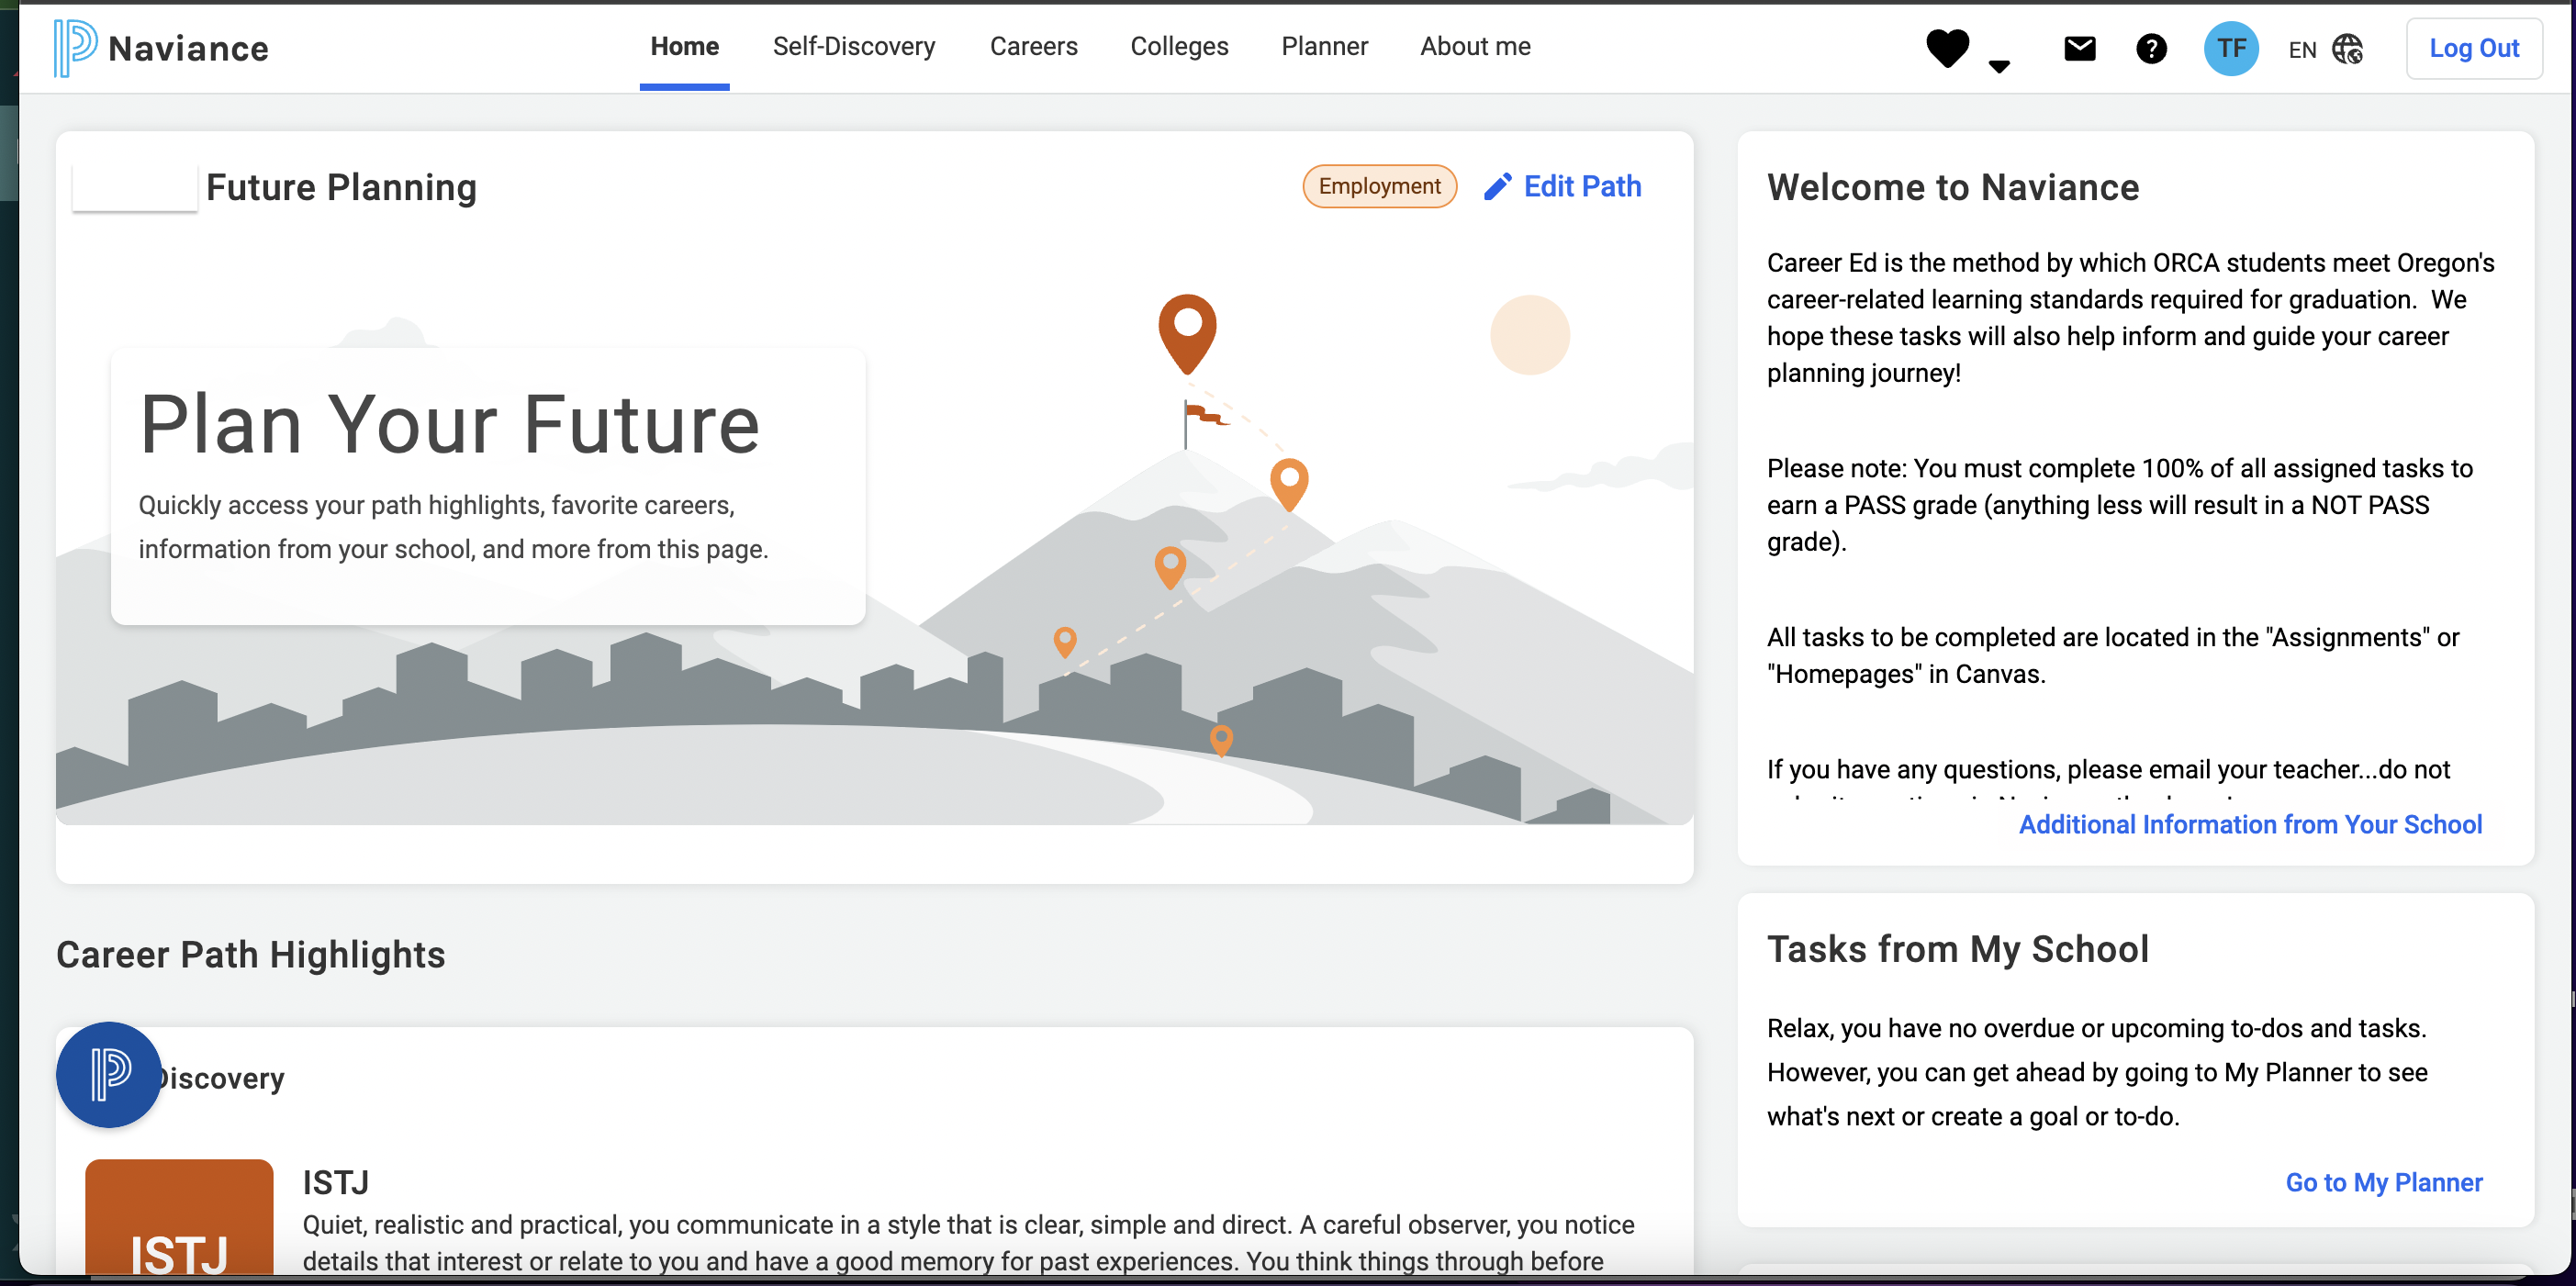Click the orange ISTJ personality tile
This screenshot has width=2576, height=1286.
click(179, 1217)
